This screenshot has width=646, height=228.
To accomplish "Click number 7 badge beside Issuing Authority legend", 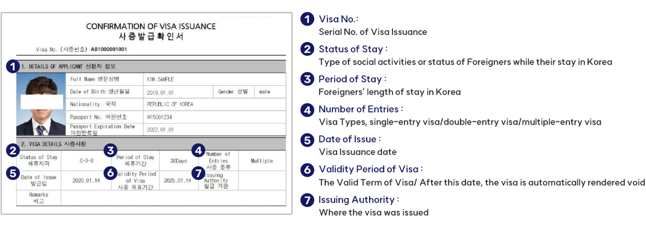I will 307,200.
